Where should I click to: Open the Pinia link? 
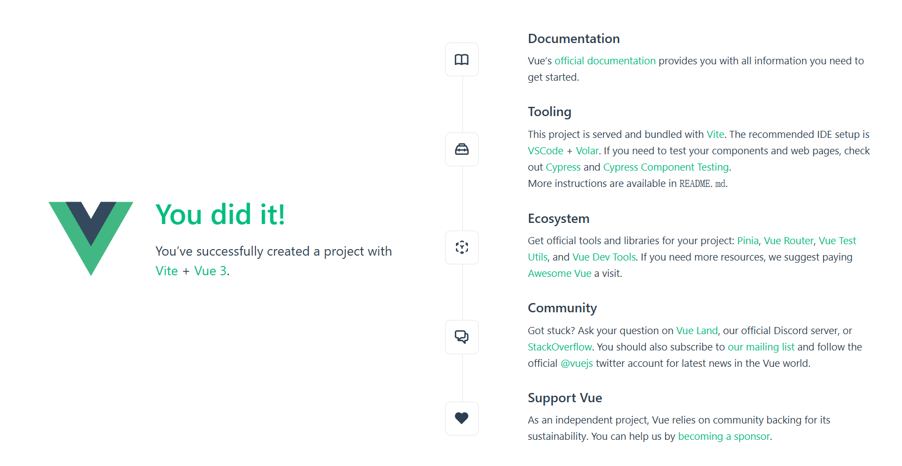click(x=747, y=241)
